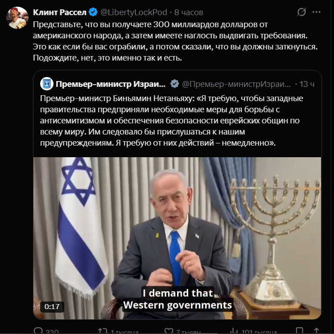Play the embedded Netanyahu video
334x334 pixels.
[177, 238]
